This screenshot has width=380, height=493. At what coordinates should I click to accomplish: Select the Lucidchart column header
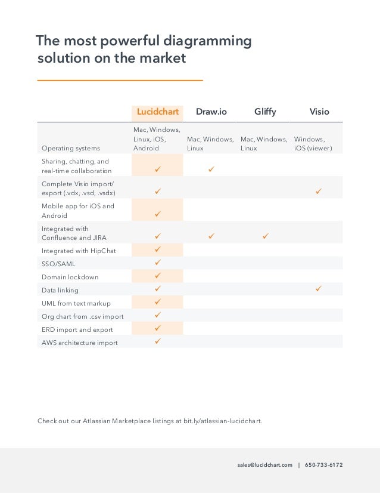click(157, 112)
